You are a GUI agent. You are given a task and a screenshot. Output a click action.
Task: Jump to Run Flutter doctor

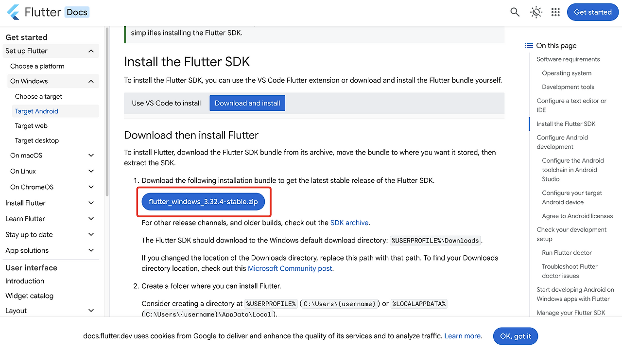567,253
